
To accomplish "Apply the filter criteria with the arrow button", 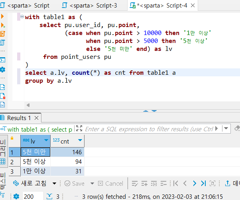I will pos(216,128).
